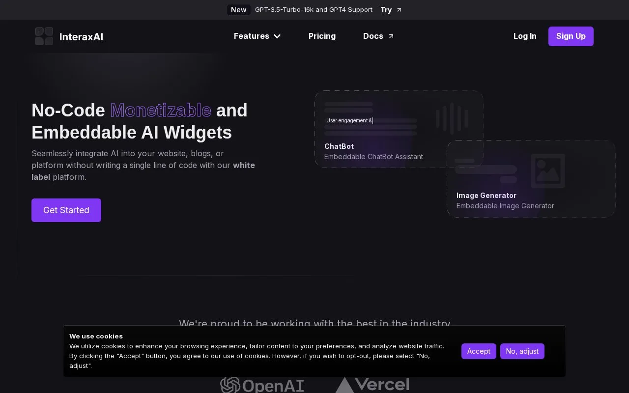The image size is (629, 393).
Task: Click the "Embeddable AI Widgets" heading line
Action: (132, 133)
